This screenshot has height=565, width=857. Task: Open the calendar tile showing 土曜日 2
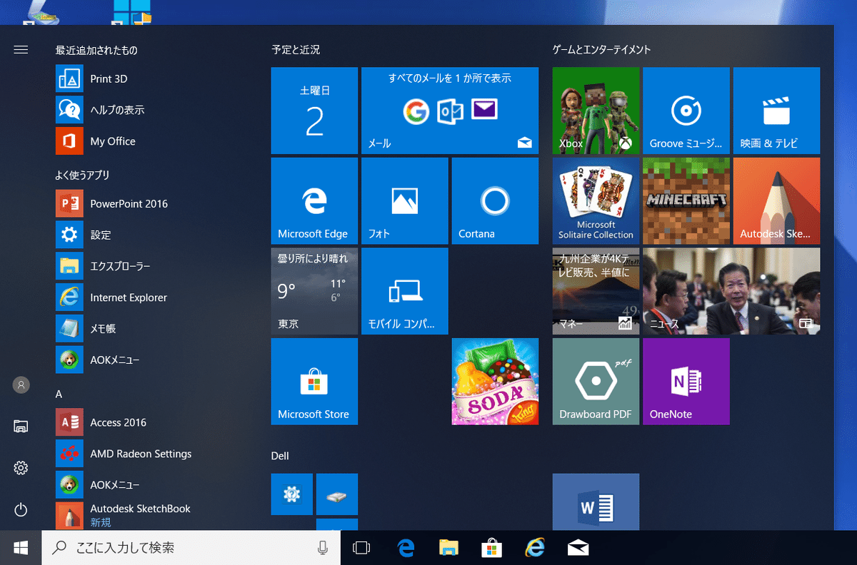click(x=314, y=111)
